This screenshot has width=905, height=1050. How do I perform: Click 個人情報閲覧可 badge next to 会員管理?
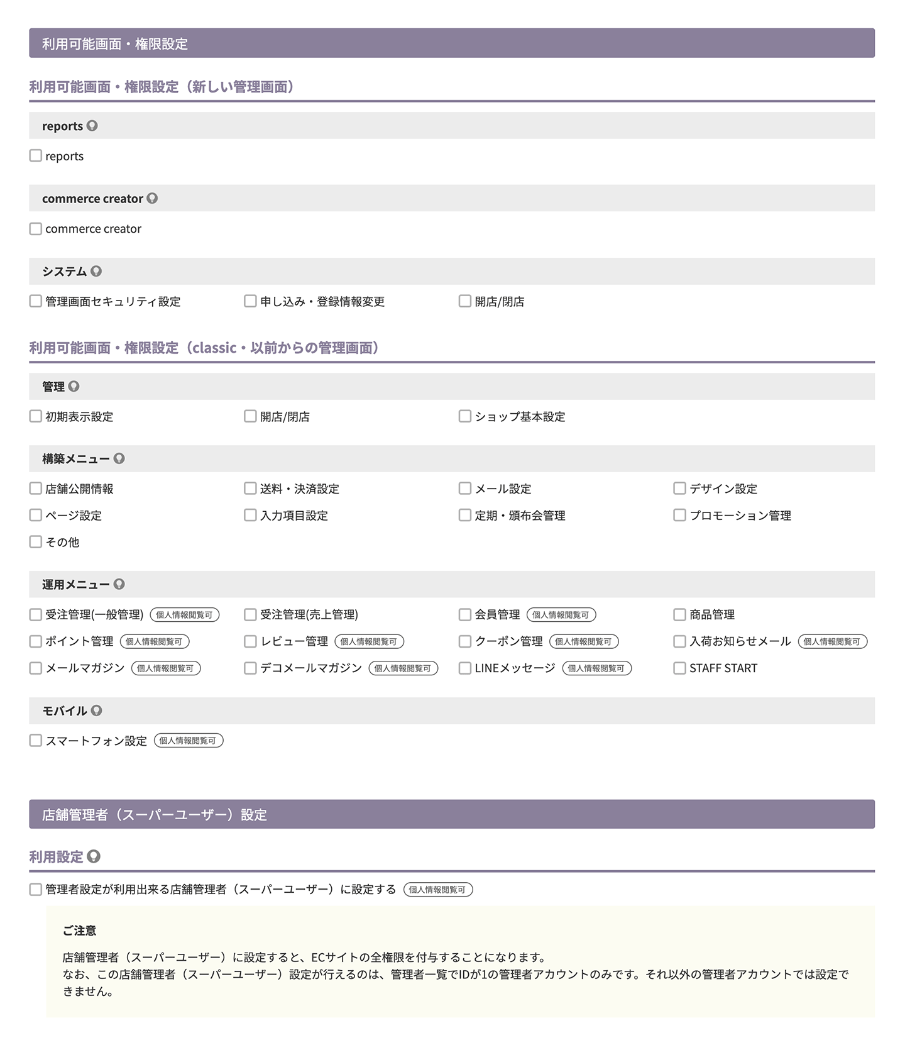(x=561, y=615)
